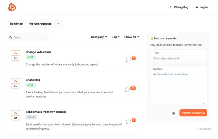This screenshot has height=139, width=218.
Task: Click the vote count 50
Action: point(16,86)
